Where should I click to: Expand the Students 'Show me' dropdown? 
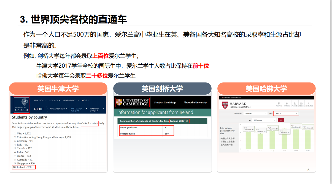point(256,113)
